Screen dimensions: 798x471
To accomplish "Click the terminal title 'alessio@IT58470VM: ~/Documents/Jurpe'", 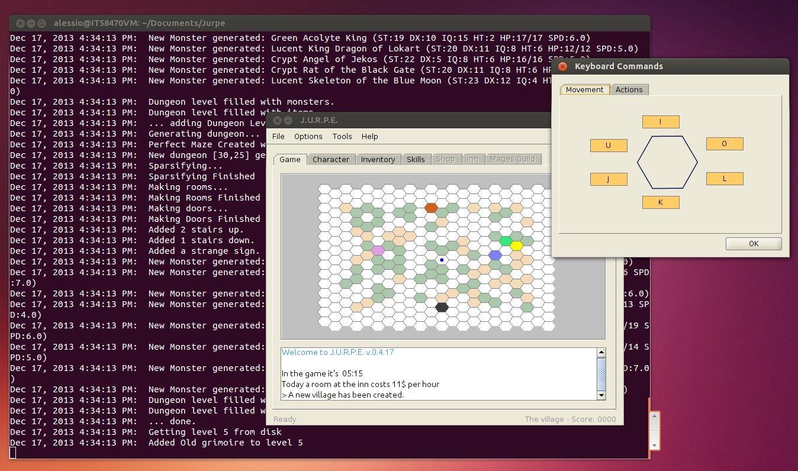I will tap(139, 23).
